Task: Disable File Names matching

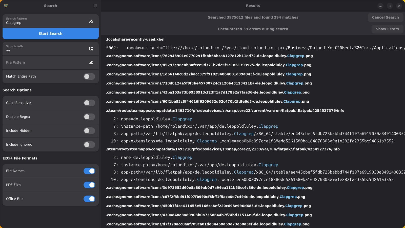Action: pyautogui.click(x=89, y=171)
